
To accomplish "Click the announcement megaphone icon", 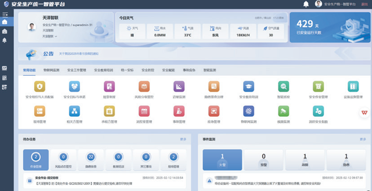I will coord(31,55).
